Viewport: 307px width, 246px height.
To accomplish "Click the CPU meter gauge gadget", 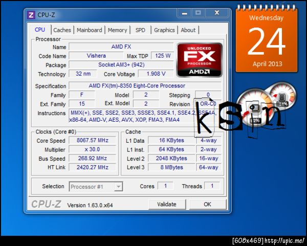I will pos(254,107).
